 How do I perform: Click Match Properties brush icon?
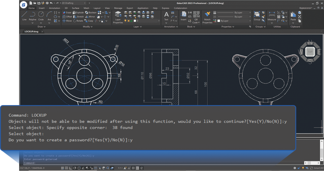[207, 14]
